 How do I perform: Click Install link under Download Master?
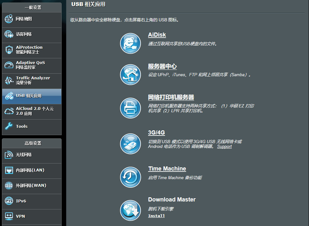(x=156, y=216)
